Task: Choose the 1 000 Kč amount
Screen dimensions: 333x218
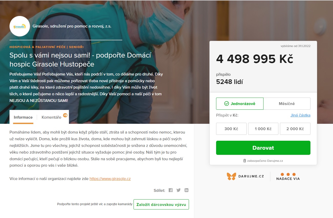Action: (263, 129)
